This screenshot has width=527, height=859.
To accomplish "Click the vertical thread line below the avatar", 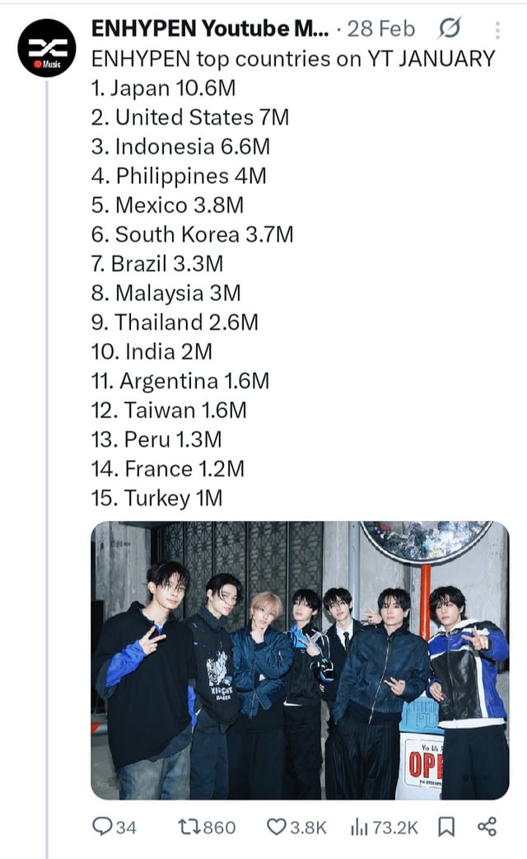I will pyautogui.click(x=47, y=412).
